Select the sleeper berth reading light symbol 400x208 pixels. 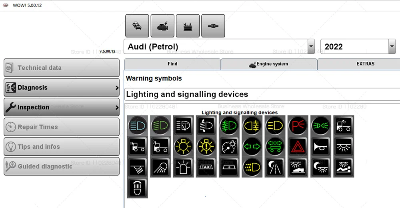point(344,167)
